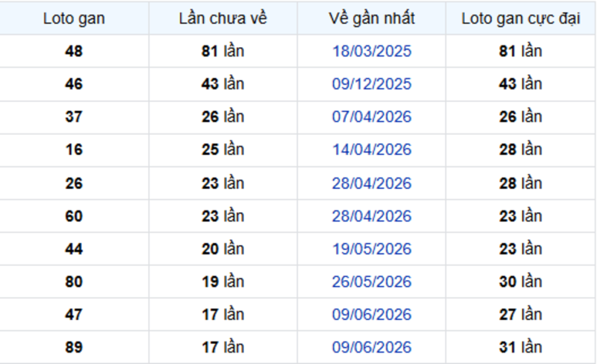Click "31 lần" in the loto 89 row
597x364 pixels.
tap(521, 347)
